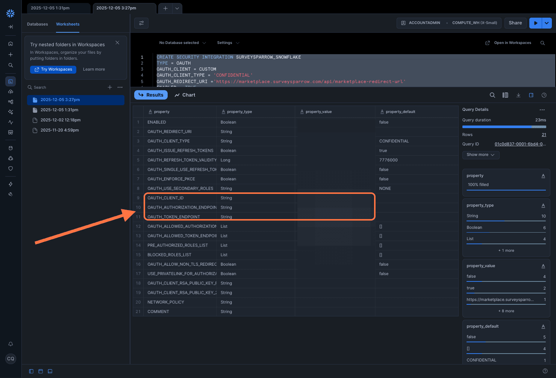Open the Home icon in sidebar
Viewport: 556px width, 378px height.
[11, 44]
